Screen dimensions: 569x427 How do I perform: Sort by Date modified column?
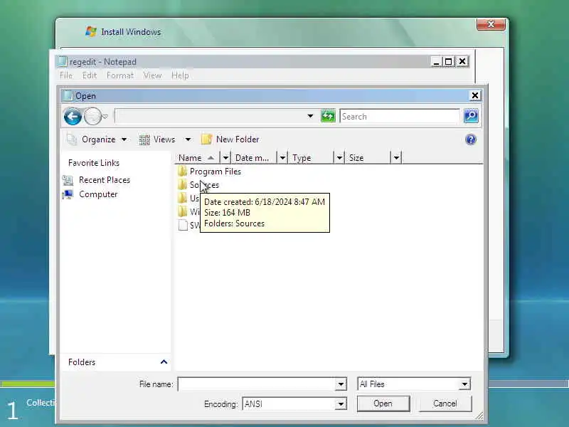tap(254, 158)
